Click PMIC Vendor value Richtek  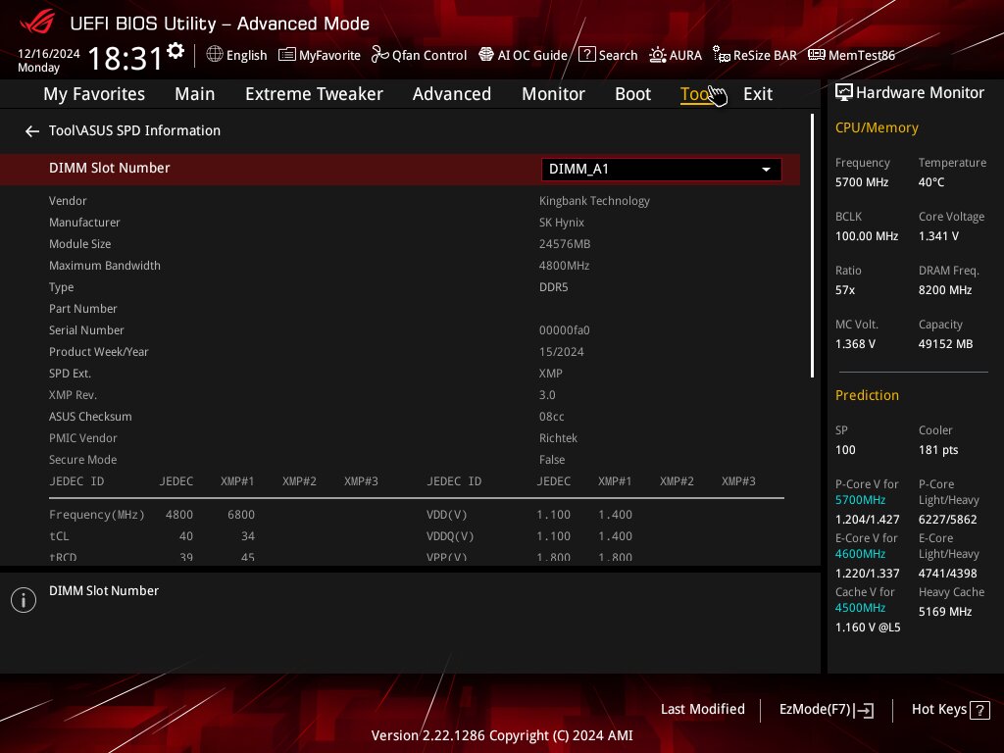(558, 438)
